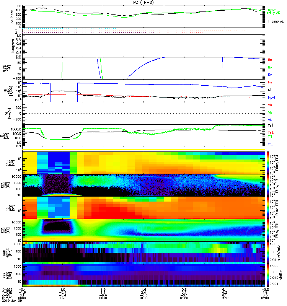Click the Vi ion velocity panel
The image size is (287, 306).
pos(143,113)
